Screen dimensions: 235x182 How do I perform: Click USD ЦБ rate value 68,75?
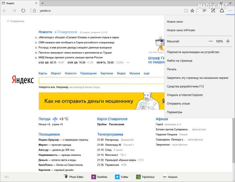[53, 62]
